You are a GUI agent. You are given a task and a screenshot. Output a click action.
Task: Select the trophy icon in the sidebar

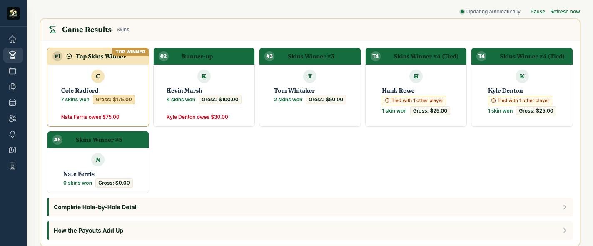(x=12, y=55)
